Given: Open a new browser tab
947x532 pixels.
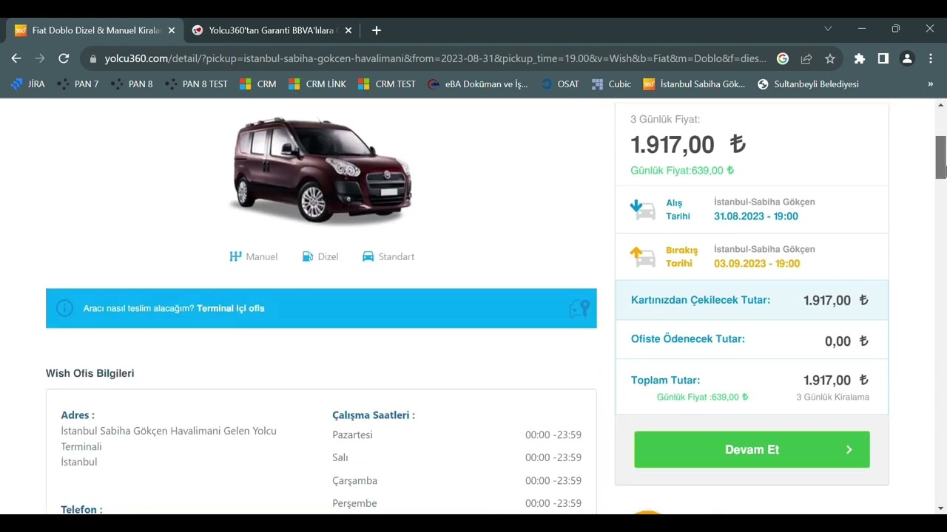Looking at the screenshot, I should pyautogui.click(x=377, y=30).
